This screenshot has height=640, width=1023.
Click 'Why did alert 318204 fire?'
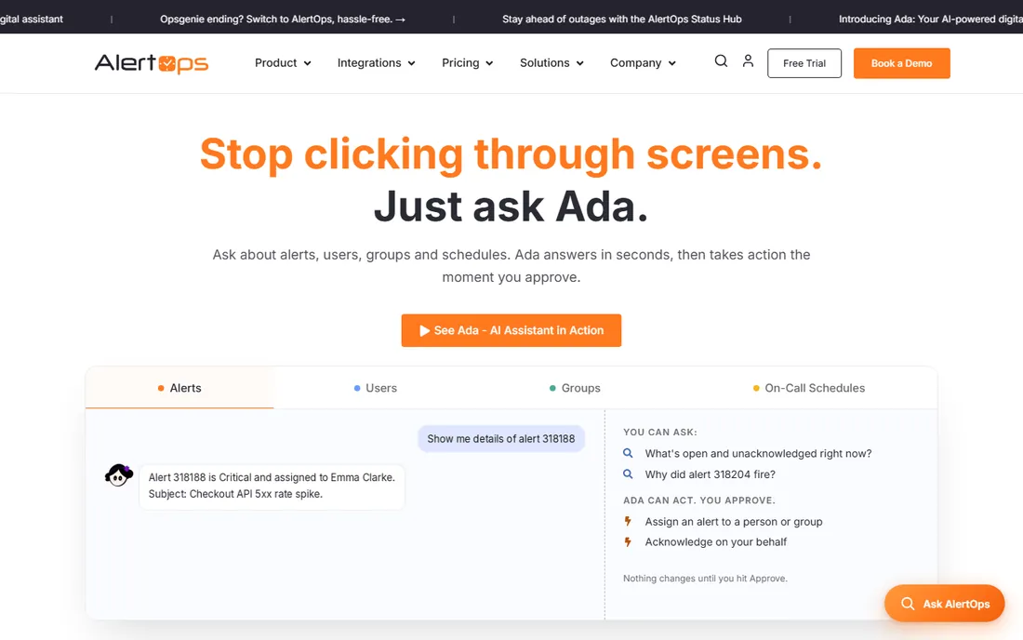pyautogui.click(x=710, y=474)
